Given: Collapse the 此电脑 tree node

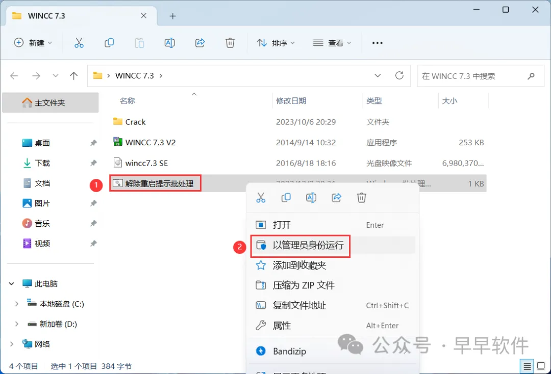Looking at the screenshot, I should click(x=12, y=283).
